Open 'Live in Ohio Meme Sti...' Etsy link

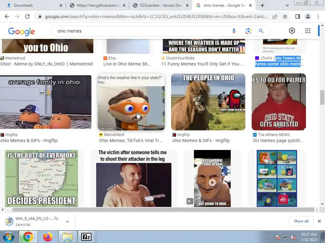pyautogui.click(x=127, y=64)
